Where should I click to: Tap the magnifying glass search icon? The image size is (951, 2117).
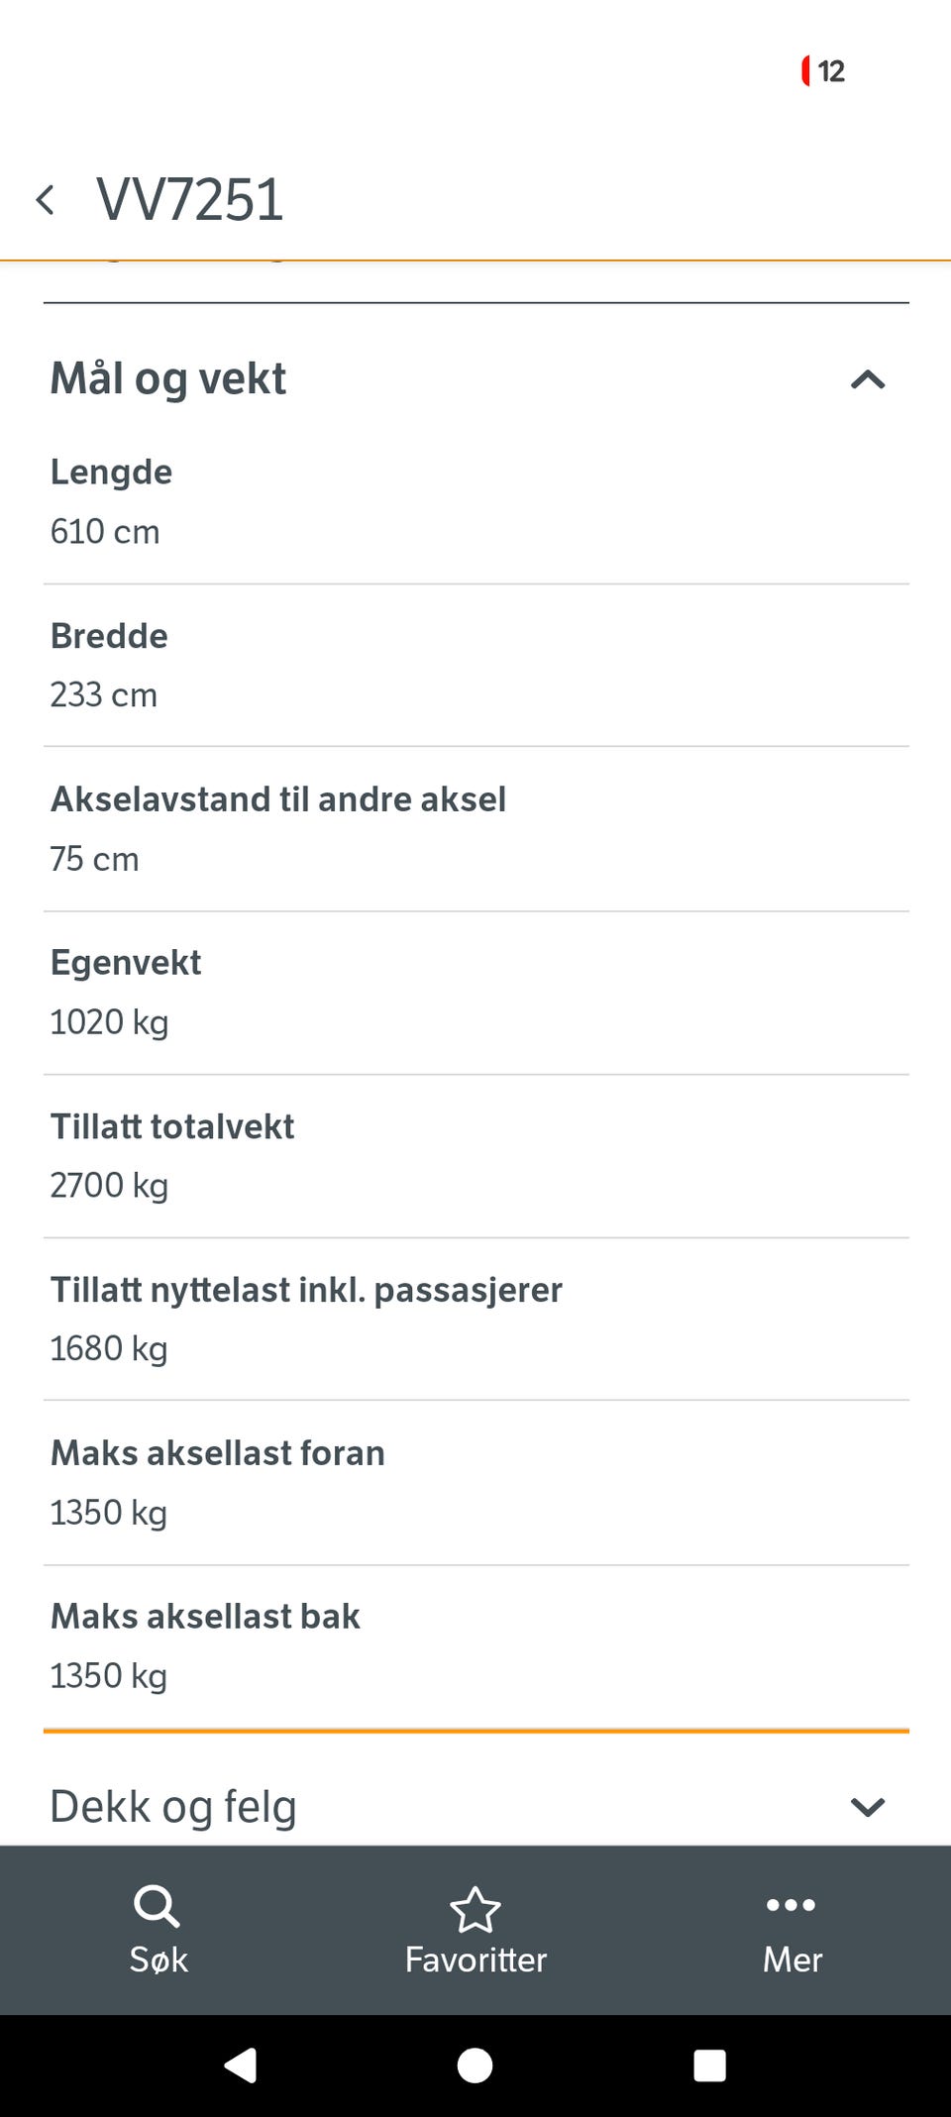[x=157, y=1906]
